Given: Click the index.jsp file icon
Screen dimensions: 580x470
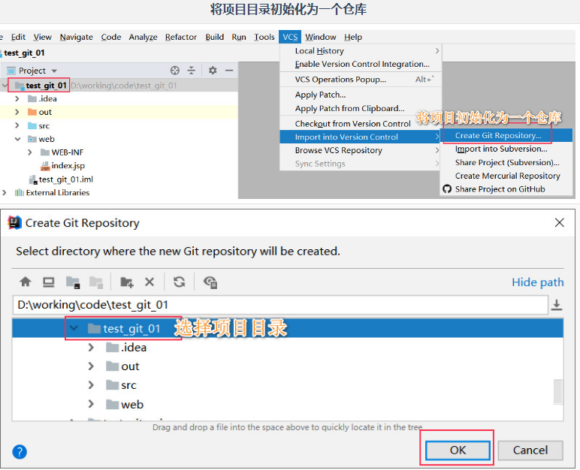Looking at the screenshot, I should [x=45, y=166].
